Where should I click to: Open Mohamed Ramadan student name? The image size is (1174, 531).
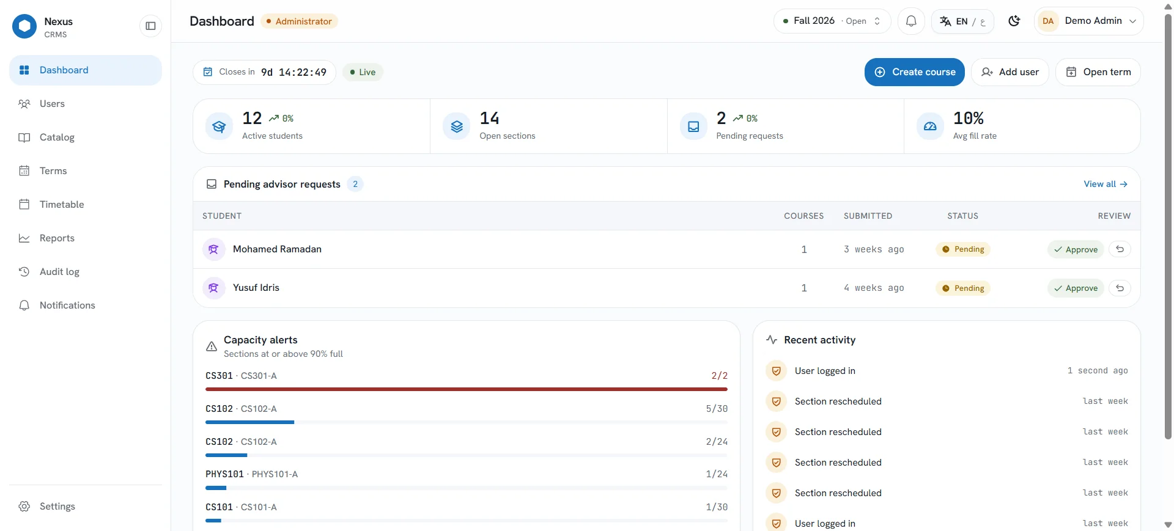pos(277,249)
